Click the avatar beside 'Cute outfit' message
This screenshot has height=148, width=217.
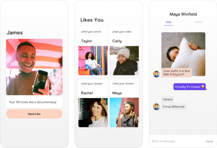click(157, 74)
